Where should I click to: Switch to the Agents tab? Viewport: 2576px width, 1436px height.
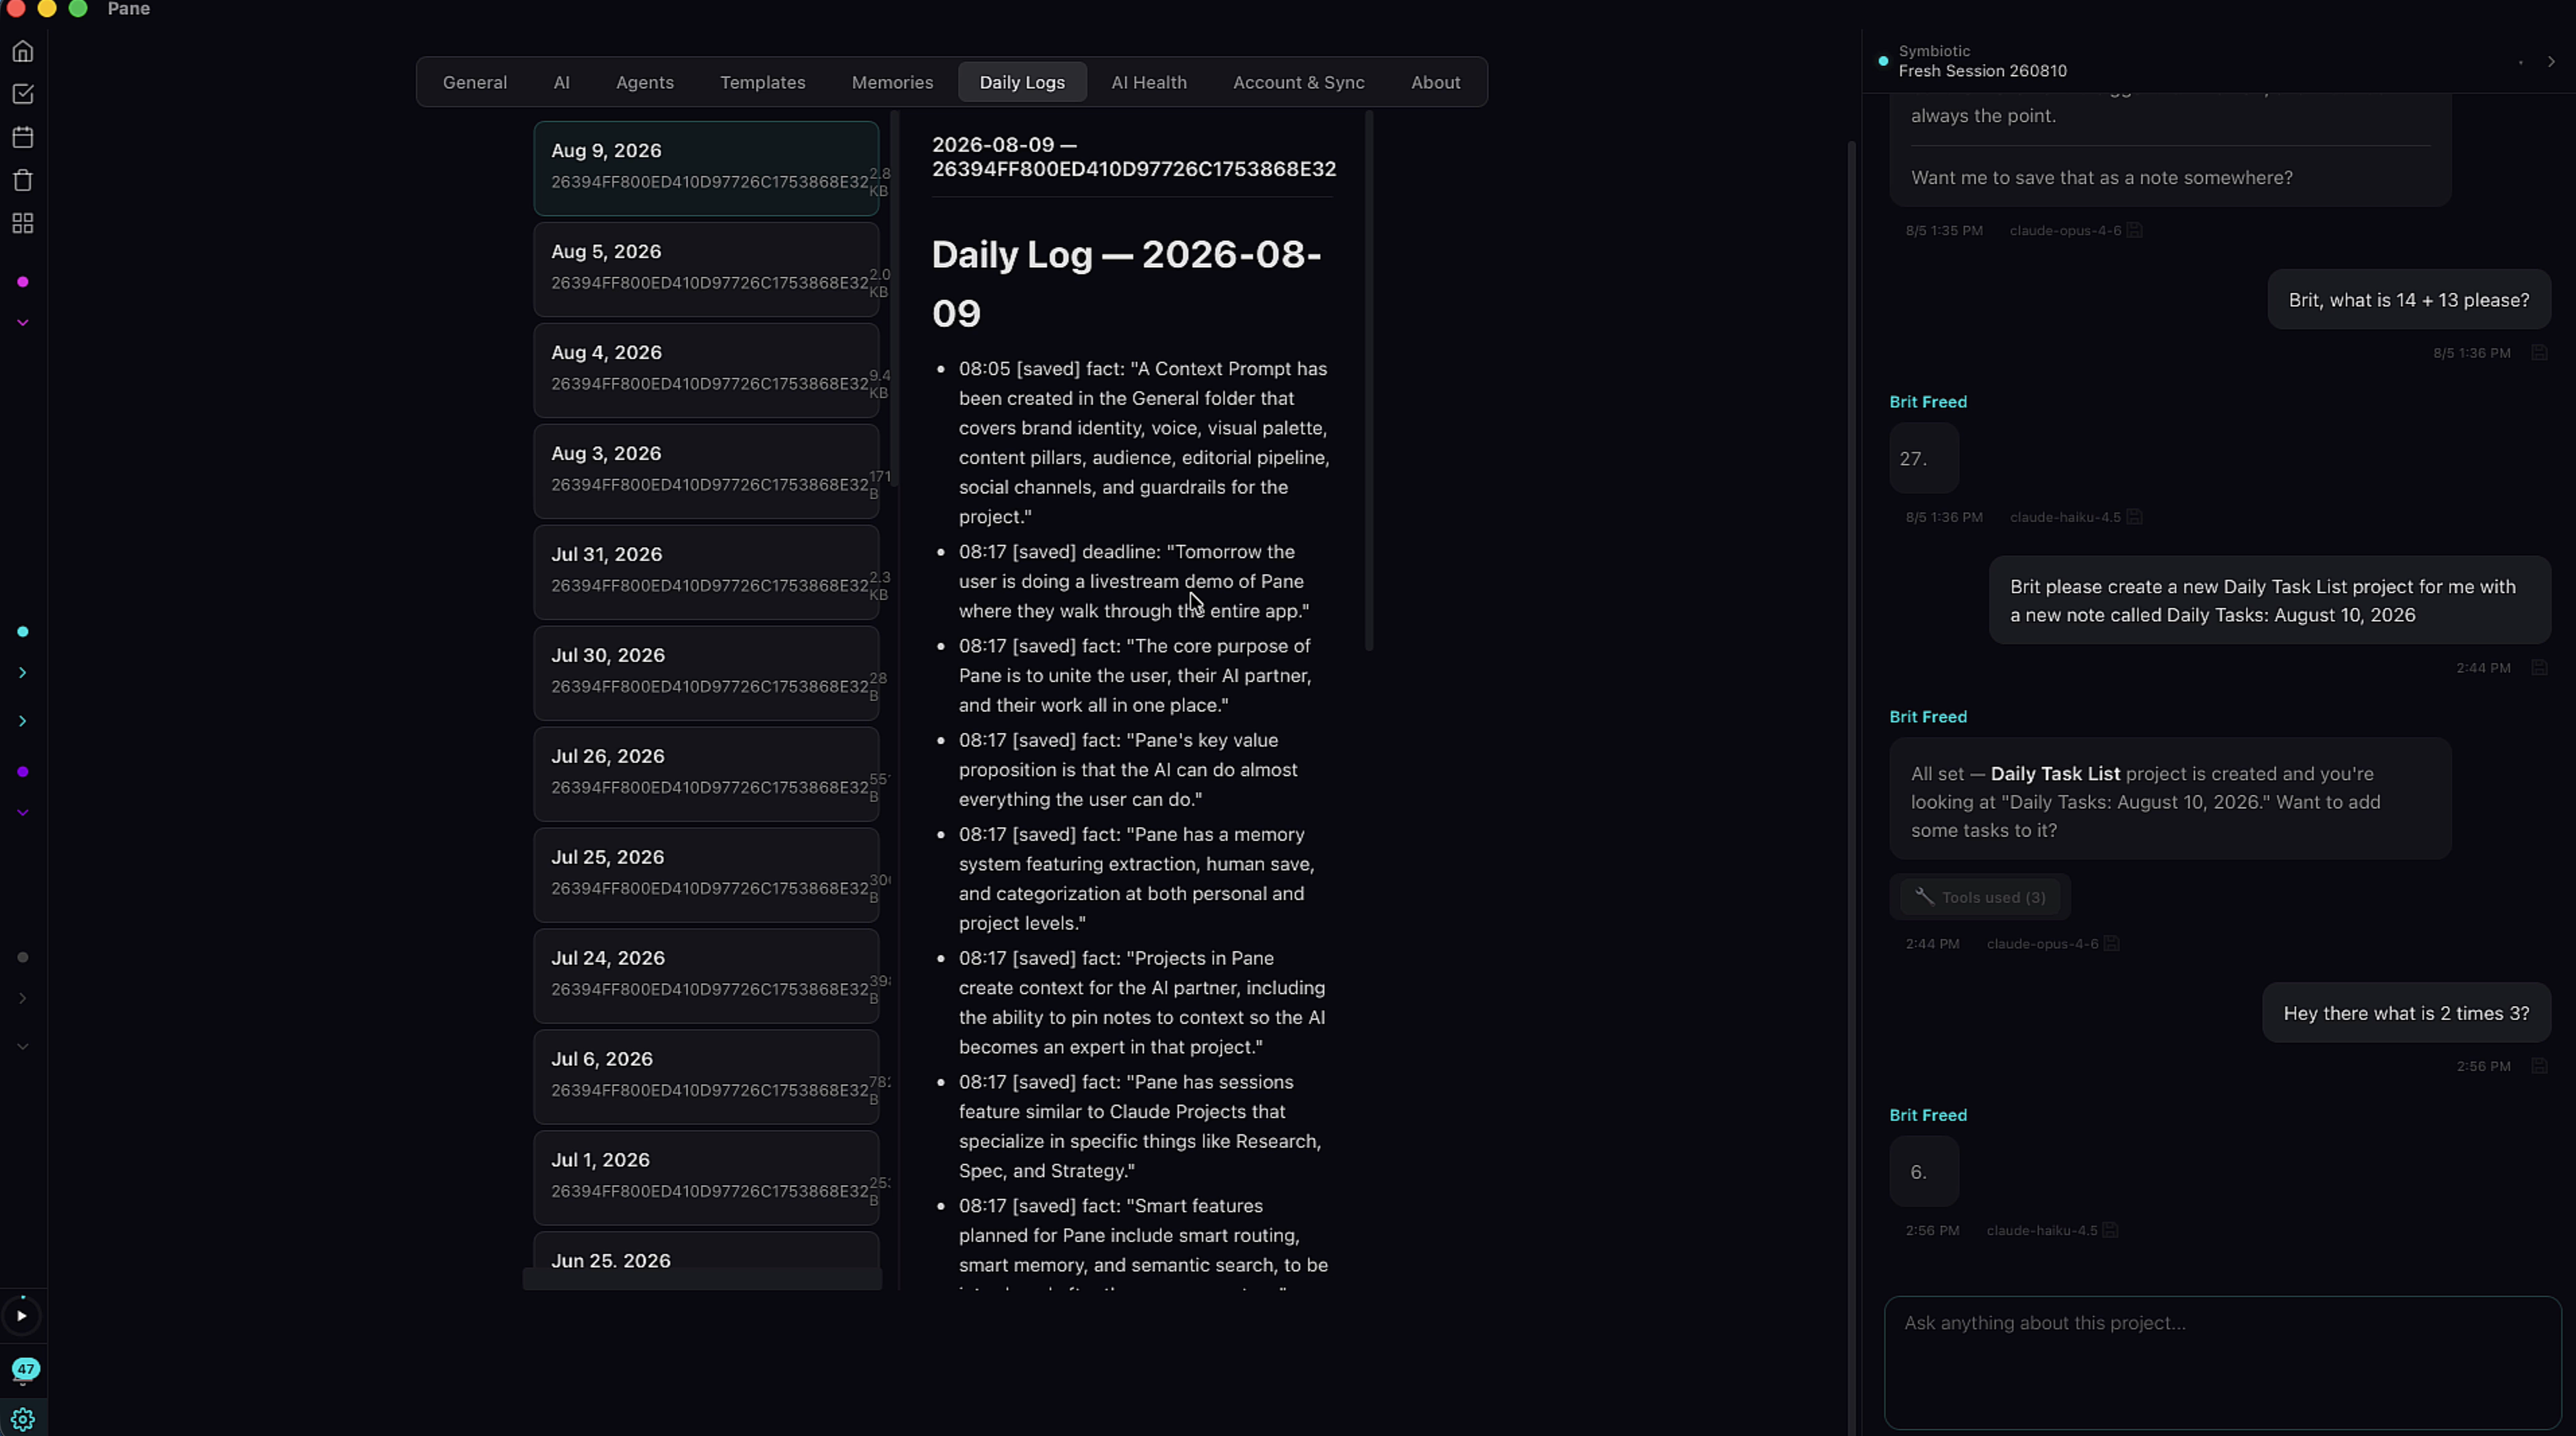(645, 82)
